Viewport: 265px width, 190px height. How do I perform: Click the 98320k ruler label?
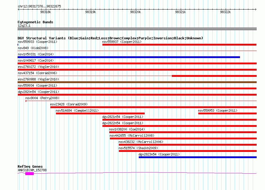(135, 12)
